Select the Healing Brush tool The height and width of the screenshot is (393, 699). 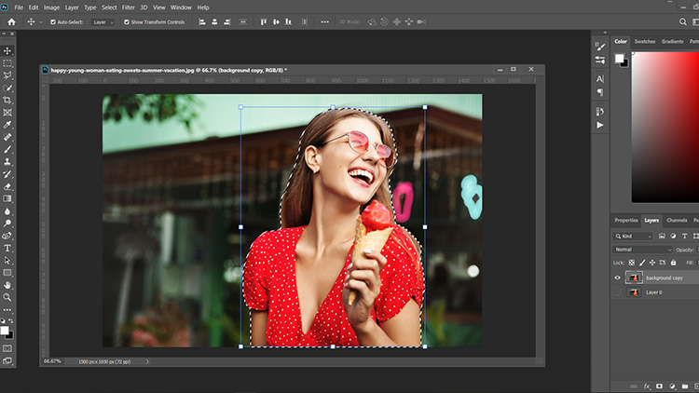coord(7,137)
